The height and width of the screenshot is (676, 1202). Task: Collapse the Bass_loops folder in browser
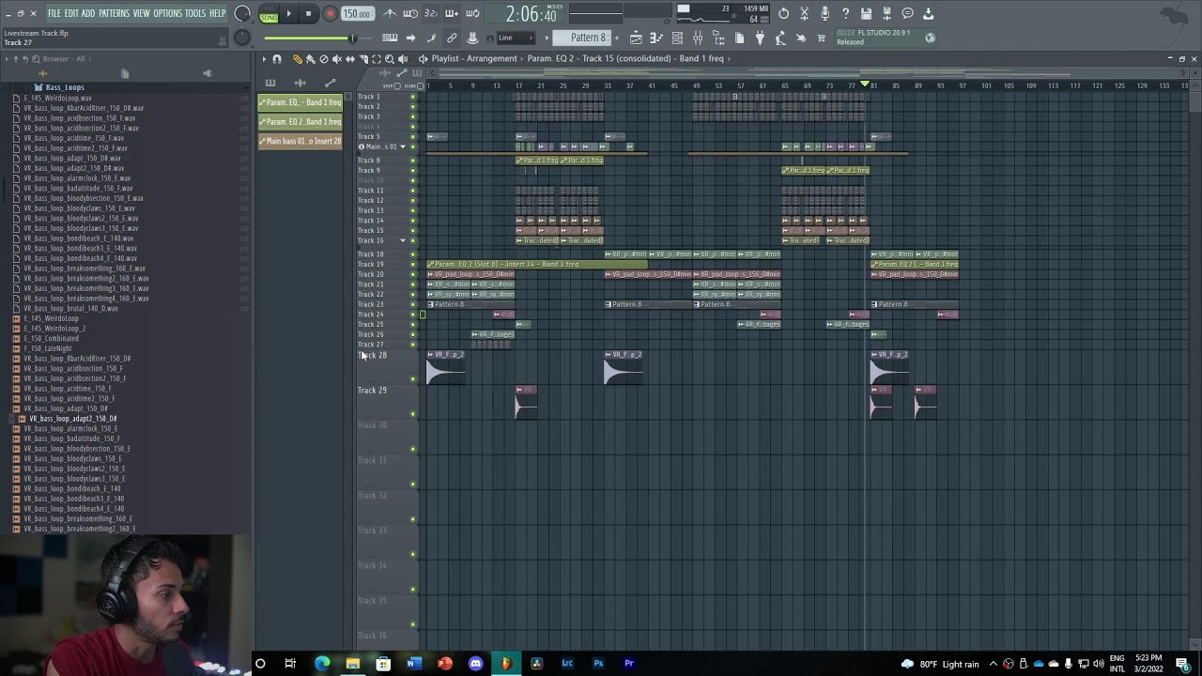coord(65,87)
